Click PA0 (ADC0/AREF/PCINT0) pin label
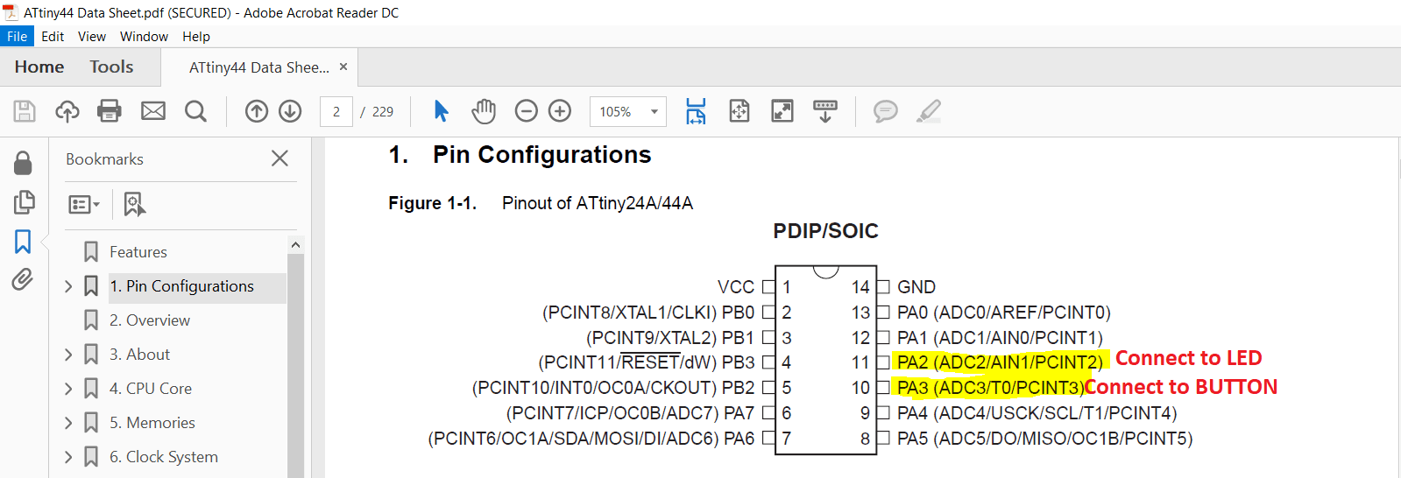This screenshot has height=478, width=1401. point(1003,313)
